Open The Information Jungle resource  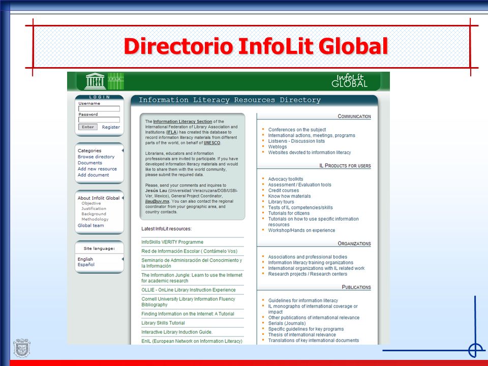(x=192, y=278)
